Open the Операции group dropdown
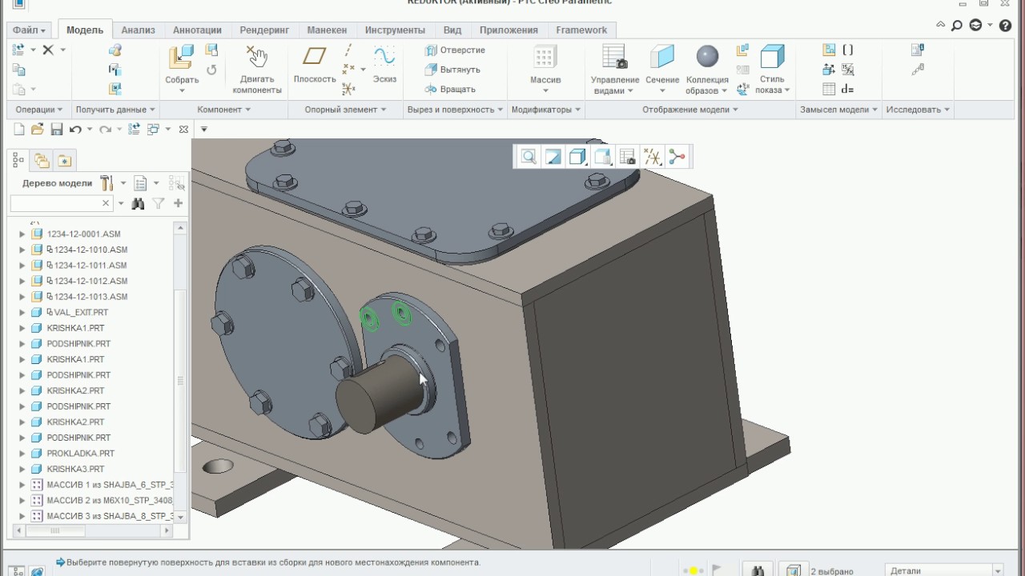Screen dimensions: 1025x576 coord(38,110)
